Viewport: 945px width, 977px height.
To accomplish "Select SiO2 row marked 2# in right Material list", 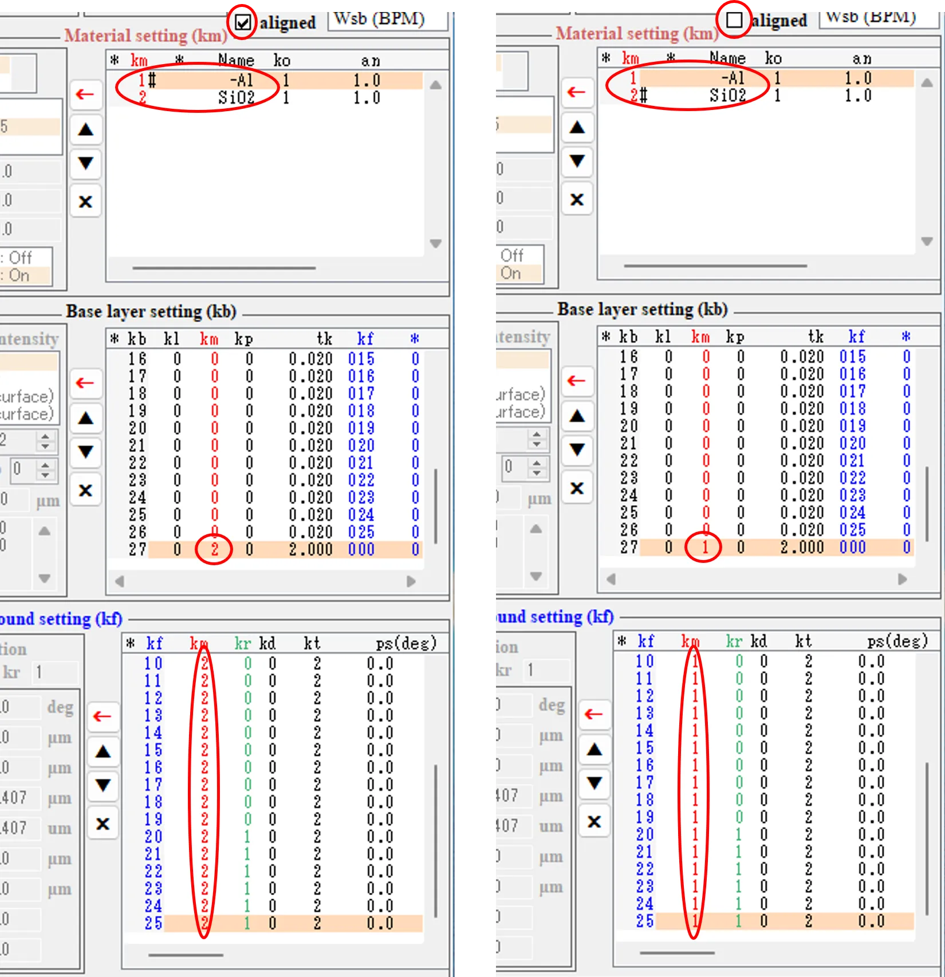I will pos(757,96).
